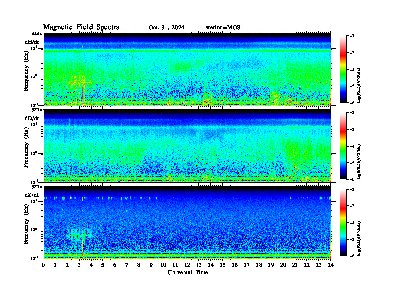The height and width of the screenshot is (304, 394).
Task: Click hour 20 on the time axis
Action: point(283,265)
